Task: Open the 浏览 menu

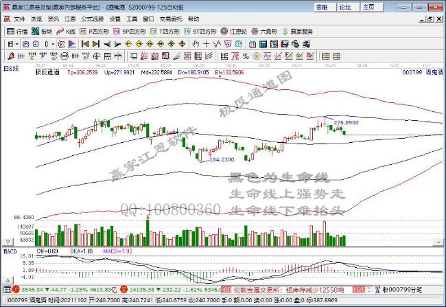Action: (x=36, y=19)
